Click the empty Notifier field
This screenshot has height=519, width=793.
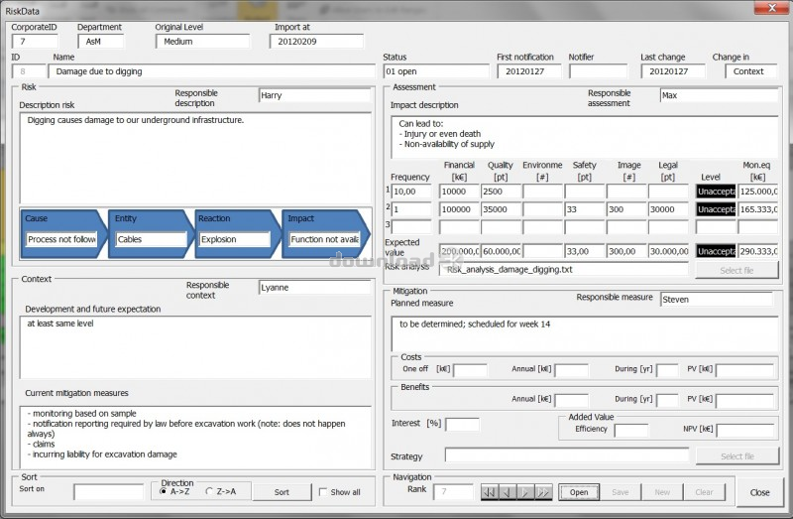pos(599,71)
